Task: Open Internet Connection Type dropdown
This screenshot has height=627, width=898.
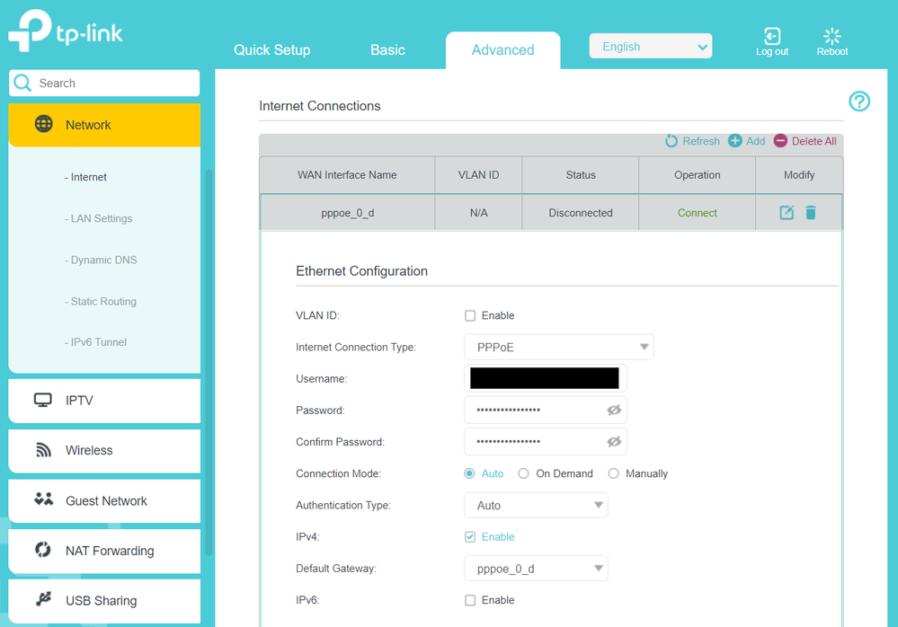Action: pyautogui.click(x=558, y=348)
